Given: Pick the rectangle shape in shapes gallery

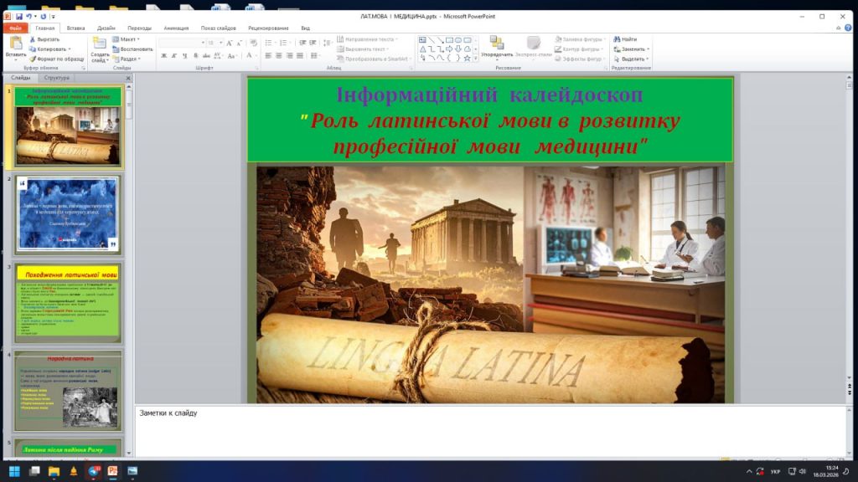Looking at the screenshot, I should pyautogui.click(x=449, y=39).
